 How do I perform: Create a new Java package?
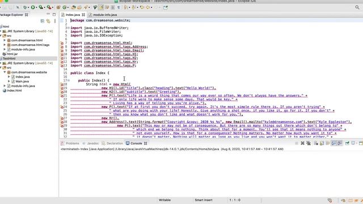coord(58,7)
